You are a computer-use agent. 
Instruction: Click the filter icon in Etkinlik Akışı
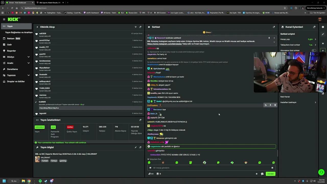tap(136, 27)
